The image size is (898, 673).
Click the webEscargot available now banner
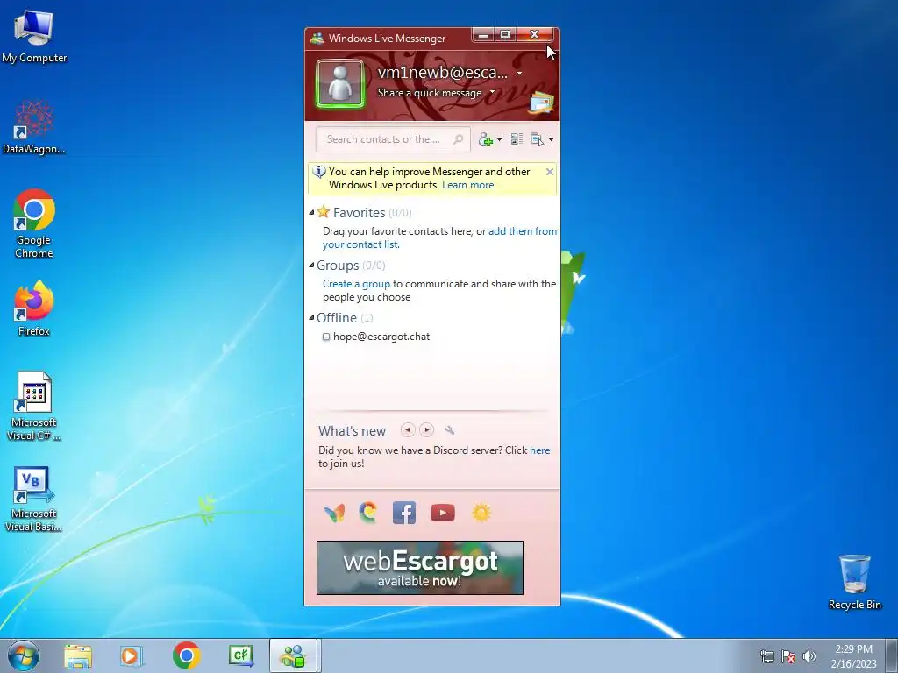(420, 568)
